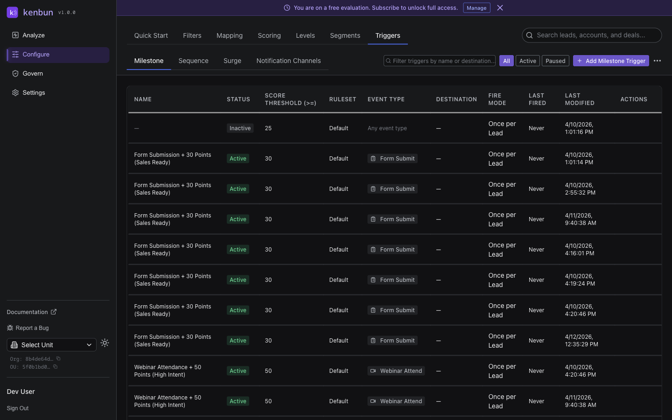Image resolution: width=672 pixels, height=420 pixels.
Task: Toggle light theme with sun icon
Action: pyautogui.click(x=105, y=343)
